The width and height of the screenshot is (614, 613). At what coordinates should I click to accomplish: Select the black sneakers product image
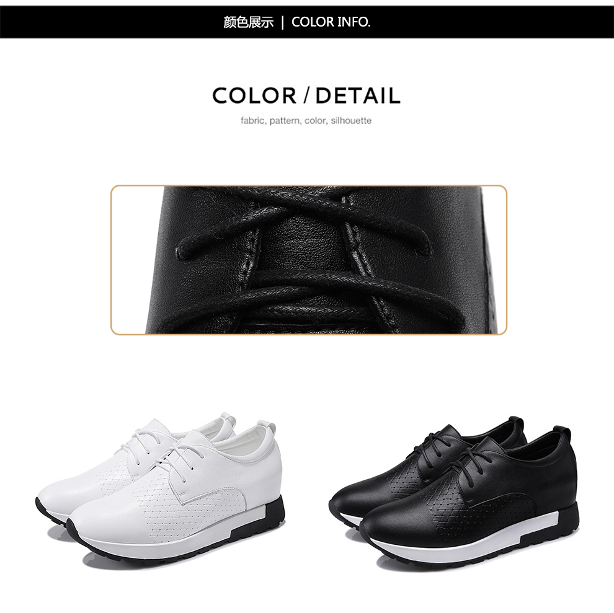454,492
